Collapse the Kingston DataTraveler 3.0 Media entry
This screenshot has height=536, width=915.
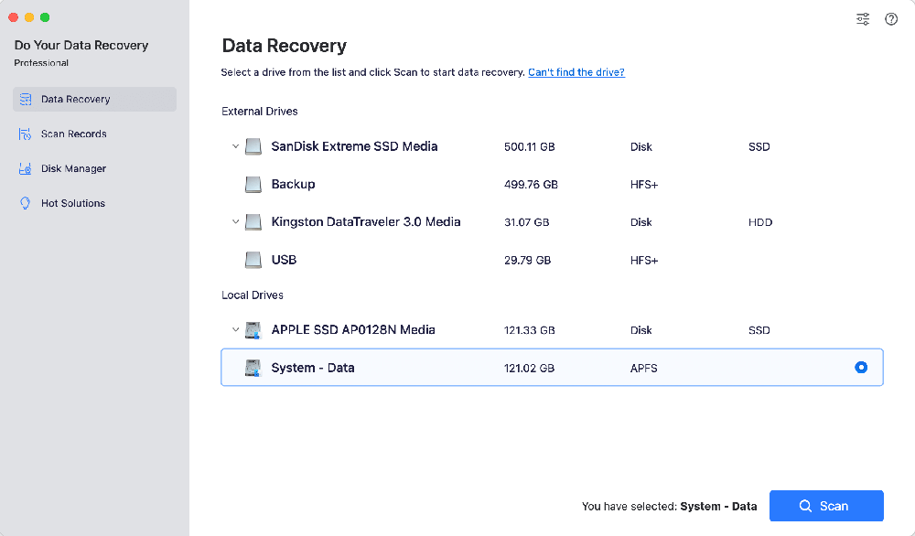235,221
